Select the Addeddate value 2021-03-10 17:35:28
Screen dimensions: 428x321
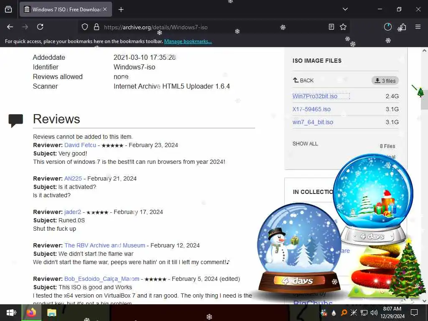click(145, 57)
